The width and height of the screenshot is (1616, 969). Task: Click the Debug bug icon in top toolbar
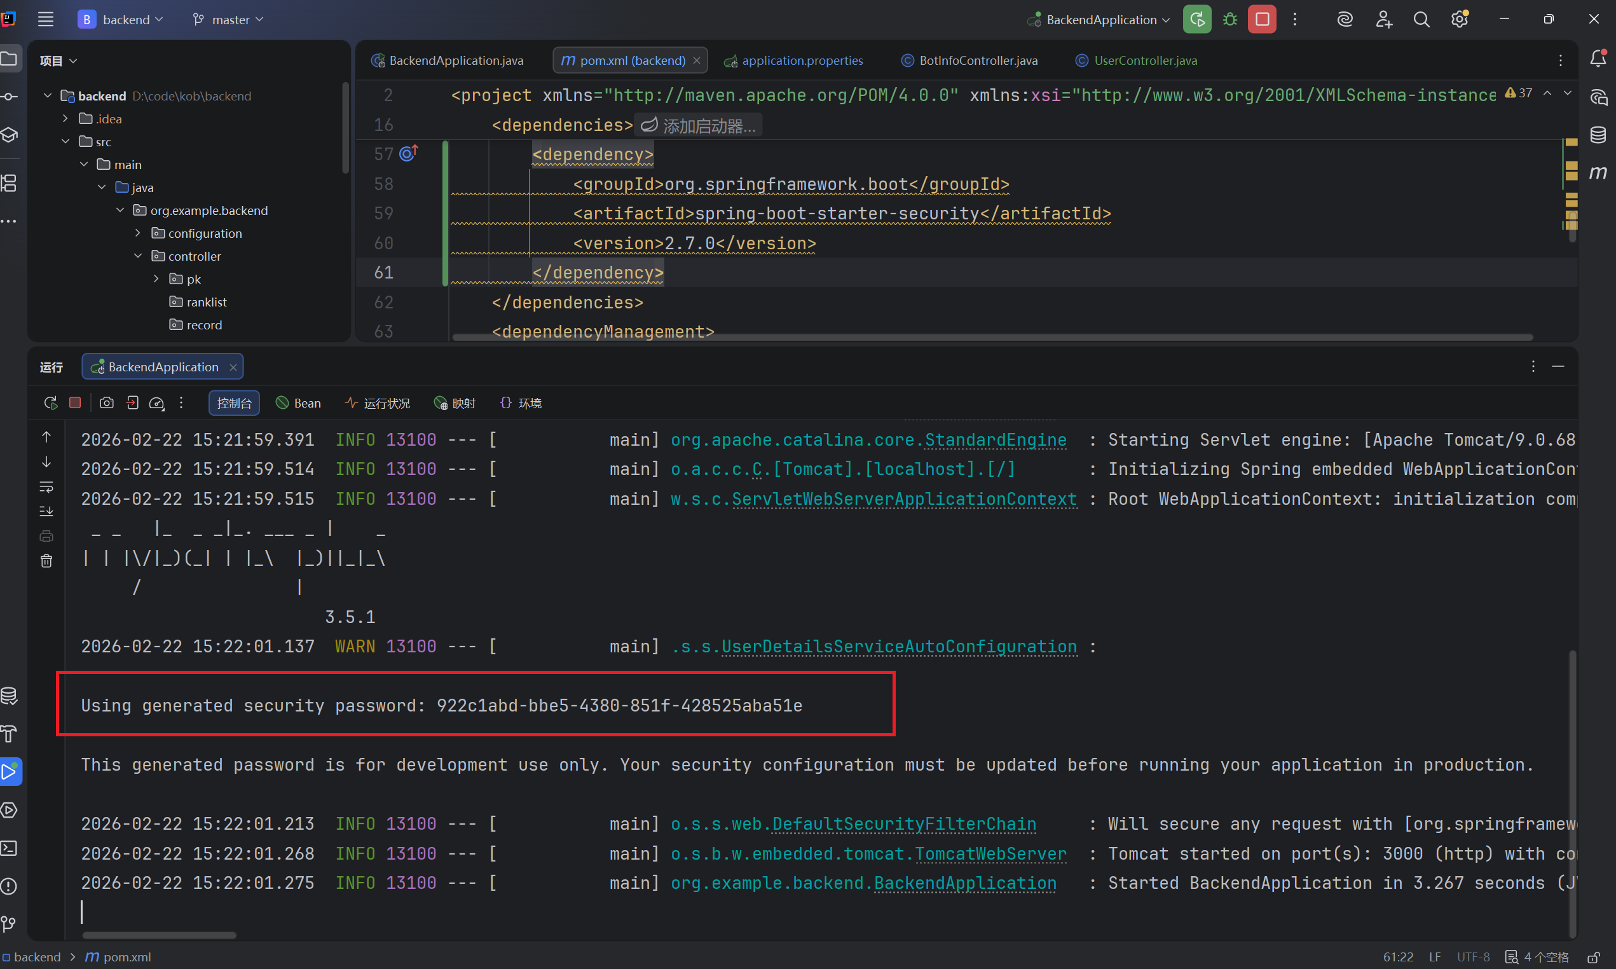[1229, 20]
